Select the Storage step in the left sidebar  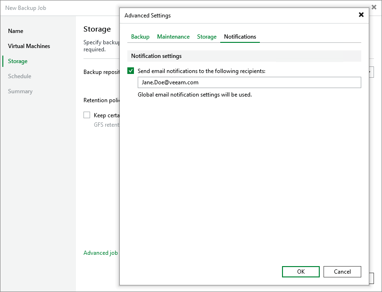(x=18, y=61)
